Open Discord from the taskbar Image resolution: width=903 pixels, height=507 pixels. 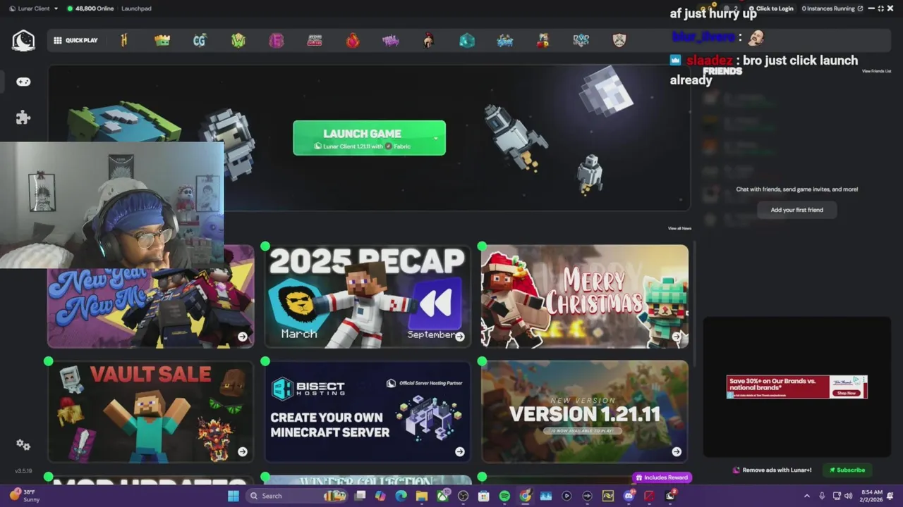pos(629,496)
